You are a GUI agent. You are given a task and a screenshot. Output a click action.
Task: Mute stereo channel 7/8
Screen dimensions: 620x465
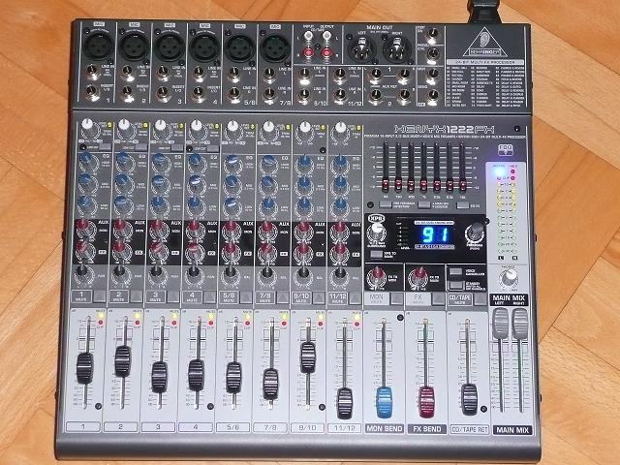(282, 297)
